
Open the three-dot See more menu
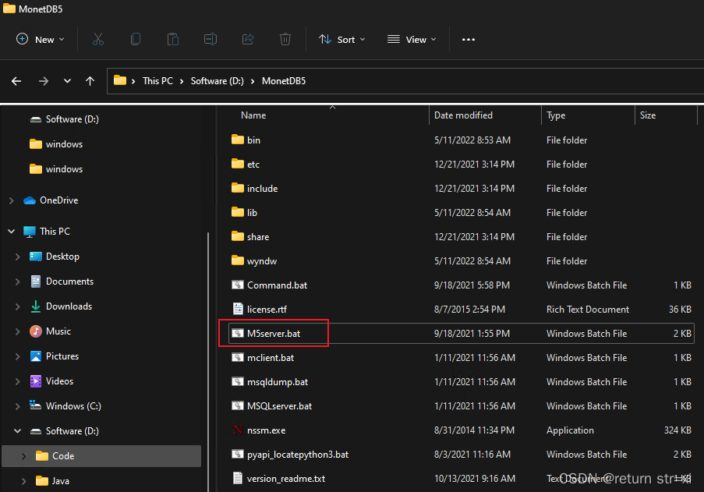469,40
